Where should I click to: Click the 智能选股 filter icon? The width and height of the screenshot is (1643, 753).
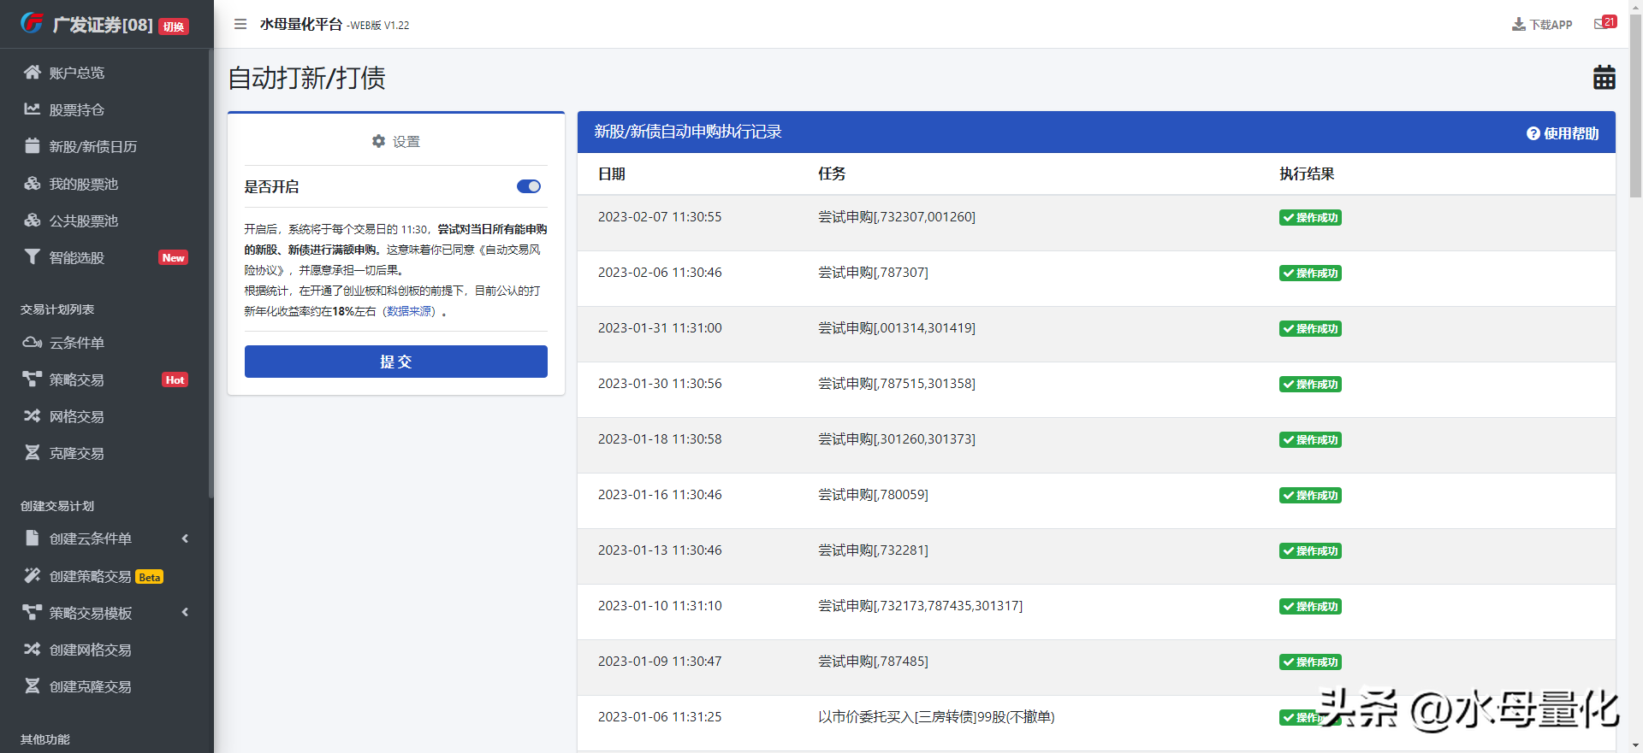pyautogui.click(x=33, y=257)
